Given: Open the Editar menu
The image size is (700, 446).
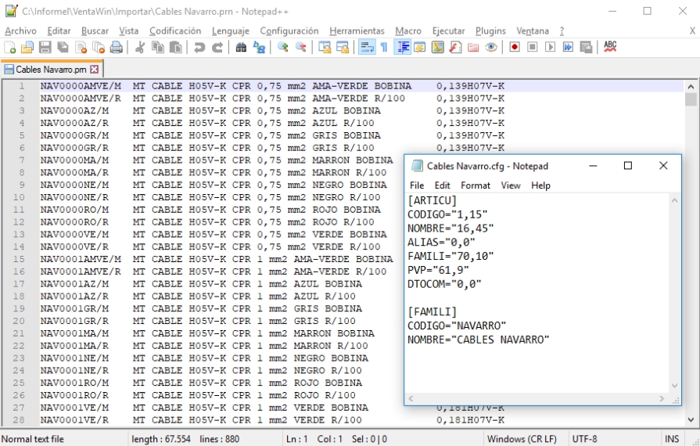Looking at the screenshot, I should click(x=59, y=31).
